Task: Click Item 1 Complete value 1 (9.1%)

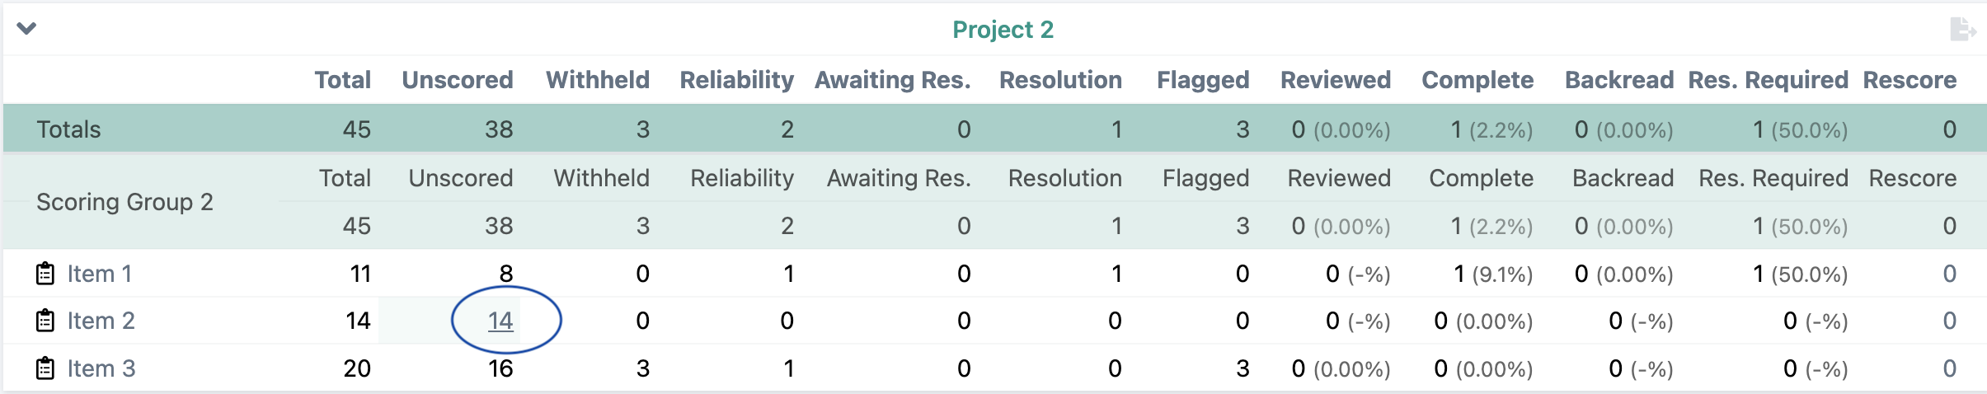Action: tap(1492, 274)
